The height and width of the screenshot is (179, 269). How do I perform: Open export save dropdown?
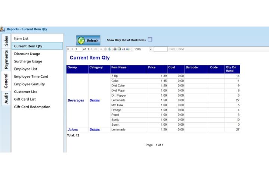point(128,49)
